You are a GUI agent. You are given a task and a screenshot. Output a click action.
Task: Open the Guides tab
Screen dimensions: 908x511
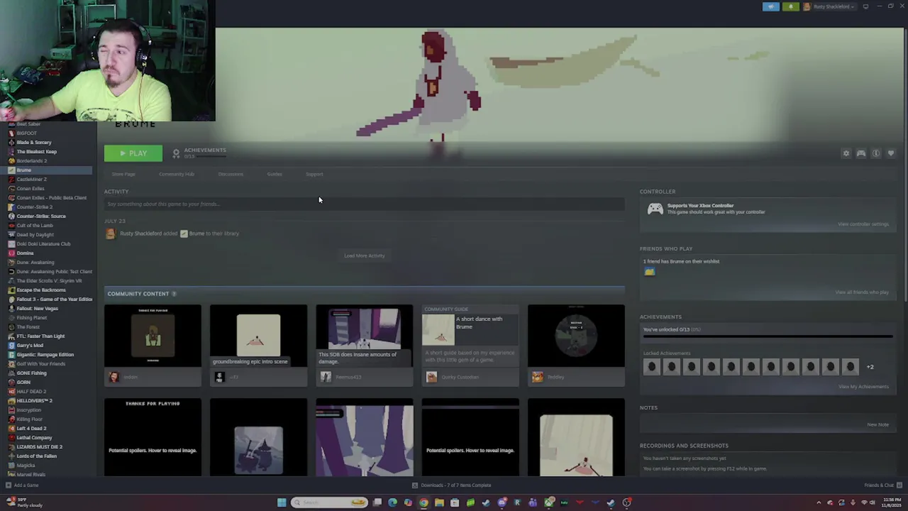[x=274, y=174]
